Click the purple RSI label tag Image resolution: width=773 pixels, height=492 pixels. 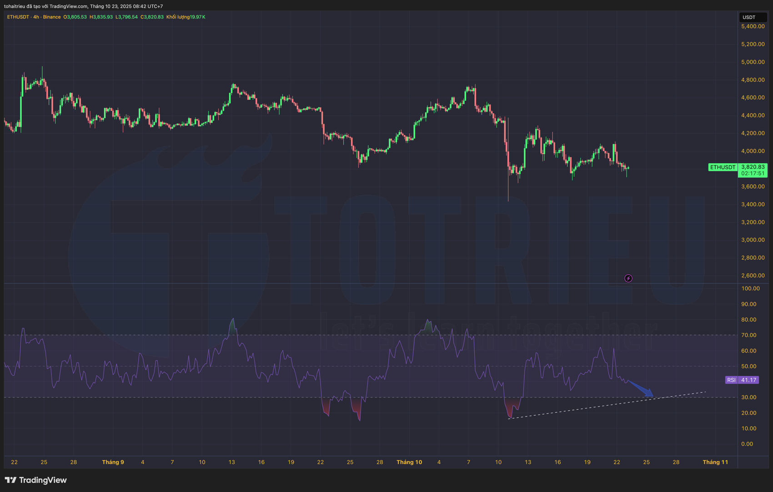[731, 380]
